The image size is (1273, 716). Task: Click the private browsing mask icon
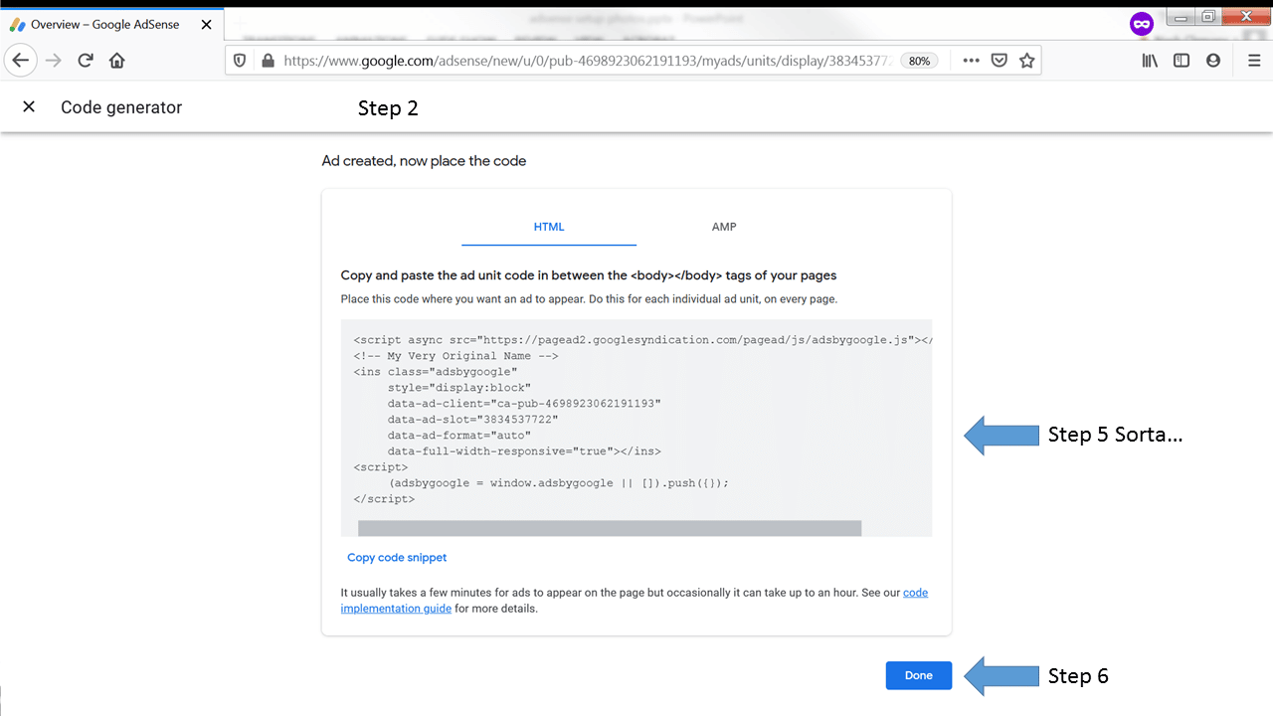(x=1142, y=24)
